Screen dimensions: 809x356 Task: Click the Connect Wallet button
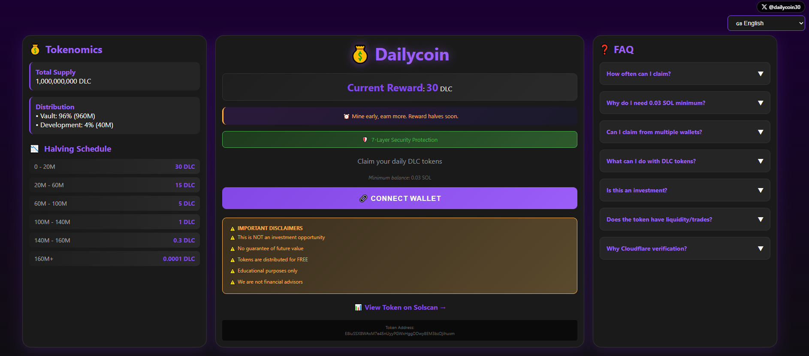pos(399,198)
